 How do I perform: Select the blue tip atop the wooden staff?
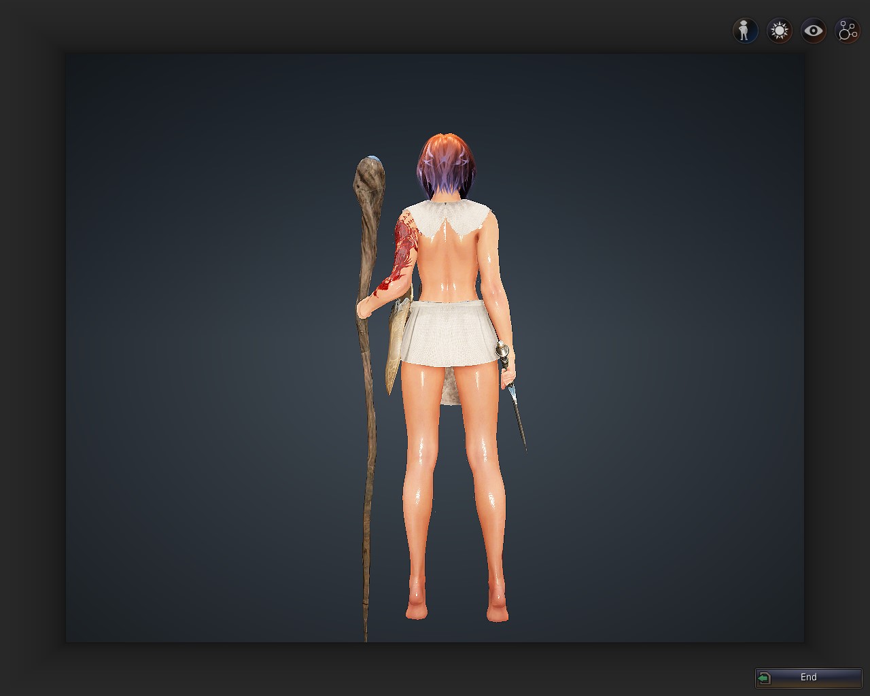click(x=373, y=160)
